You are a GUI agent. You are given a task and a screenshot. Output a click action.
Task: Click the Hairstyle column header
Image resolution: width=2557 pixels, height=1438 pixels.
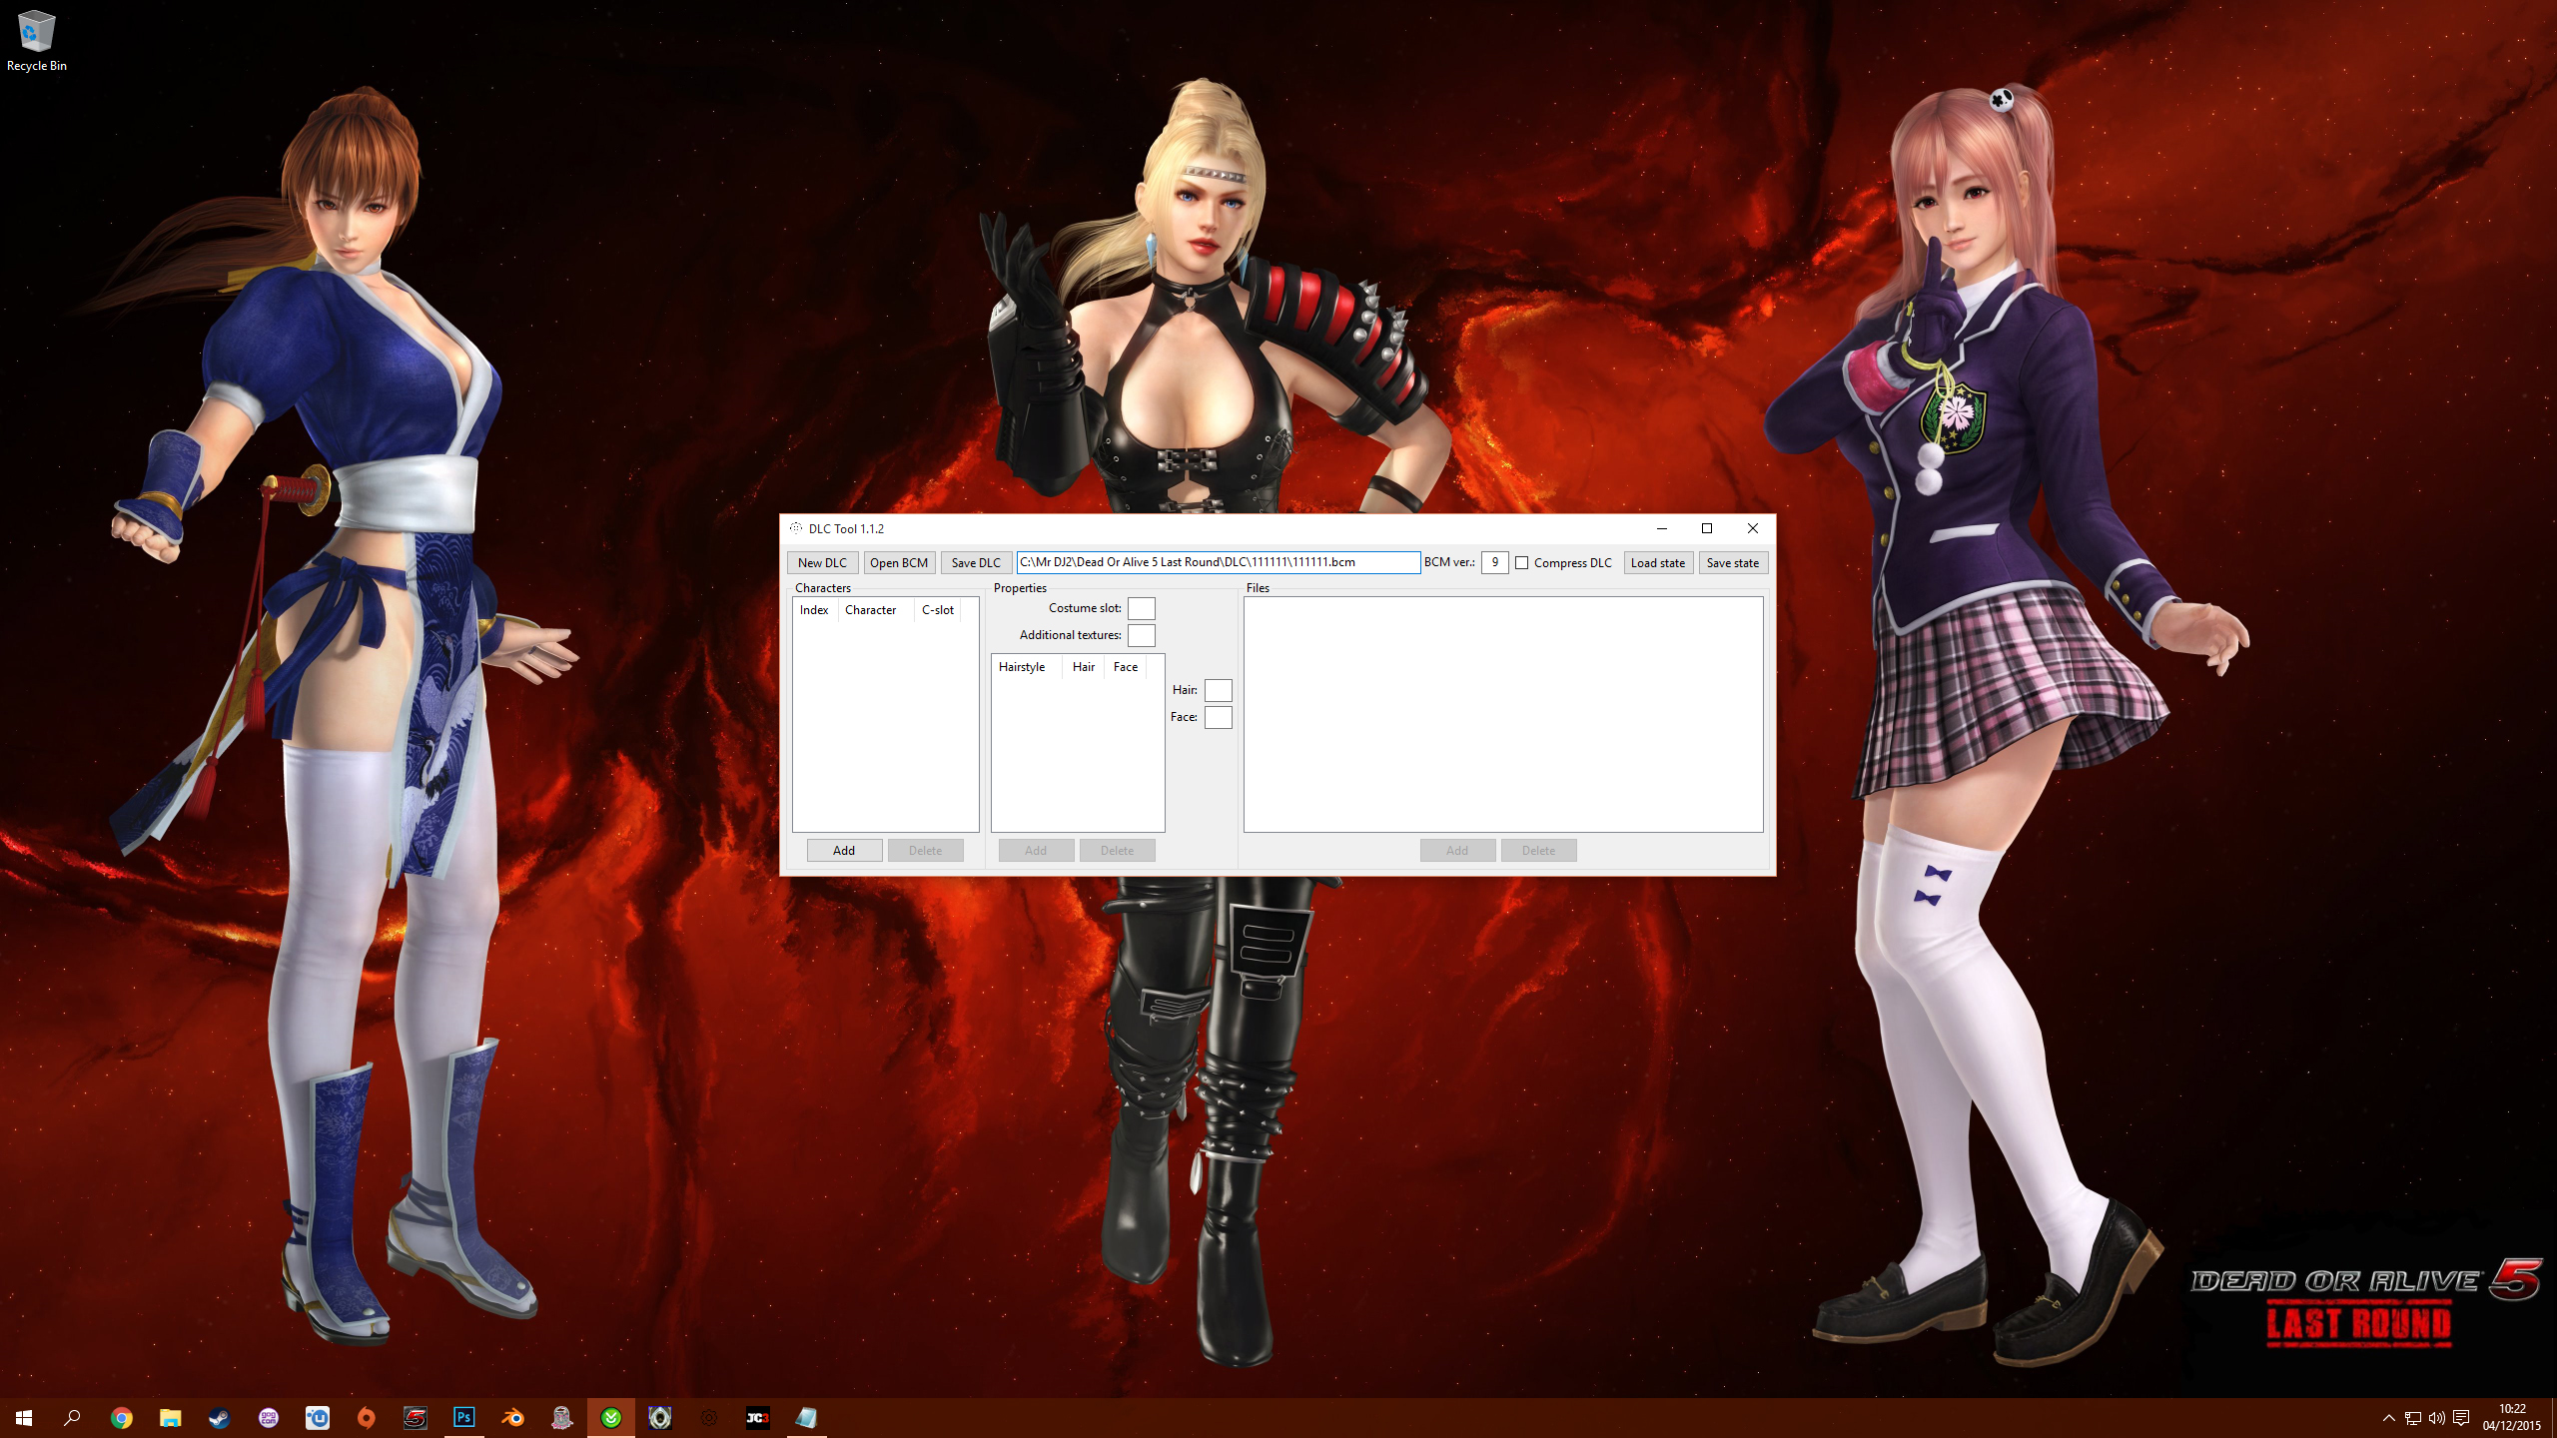coord(1021,667)
